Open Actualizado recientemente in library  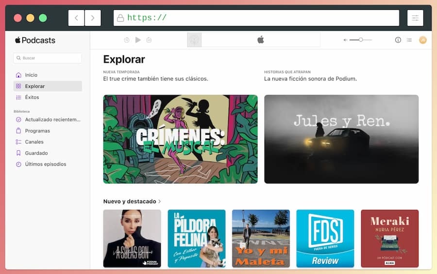[x=48, y=119]
